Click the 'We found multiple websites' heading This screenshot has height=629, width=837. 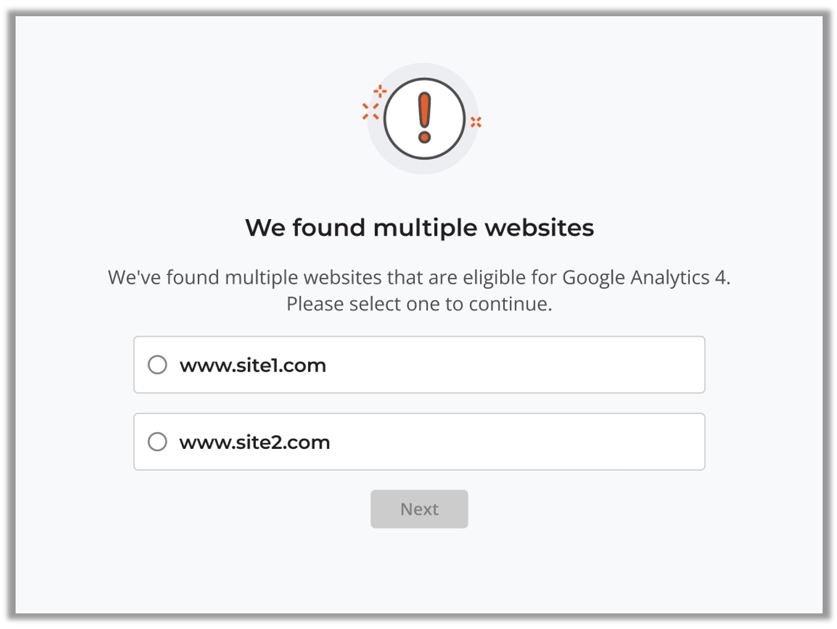(419, 228)
